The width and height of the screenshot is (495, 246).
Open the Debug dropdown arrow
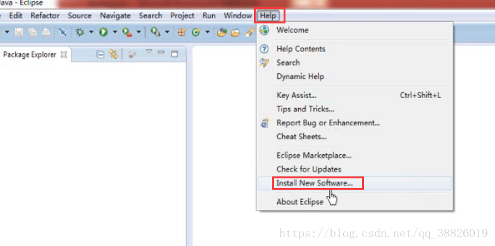tap(91, 32)
